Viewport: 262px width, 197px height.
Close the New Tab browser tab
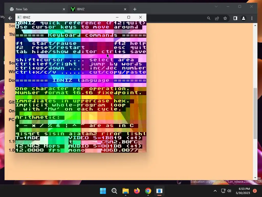tap(64, 9)
